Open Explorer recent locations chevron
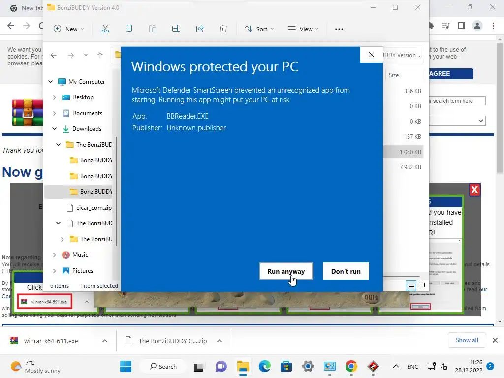Screen dimensions: 504x378 [86, 55]
